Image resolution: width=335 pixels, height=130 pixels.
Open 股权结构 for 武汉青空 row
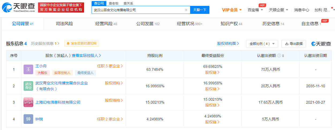(x=114, y=83)
